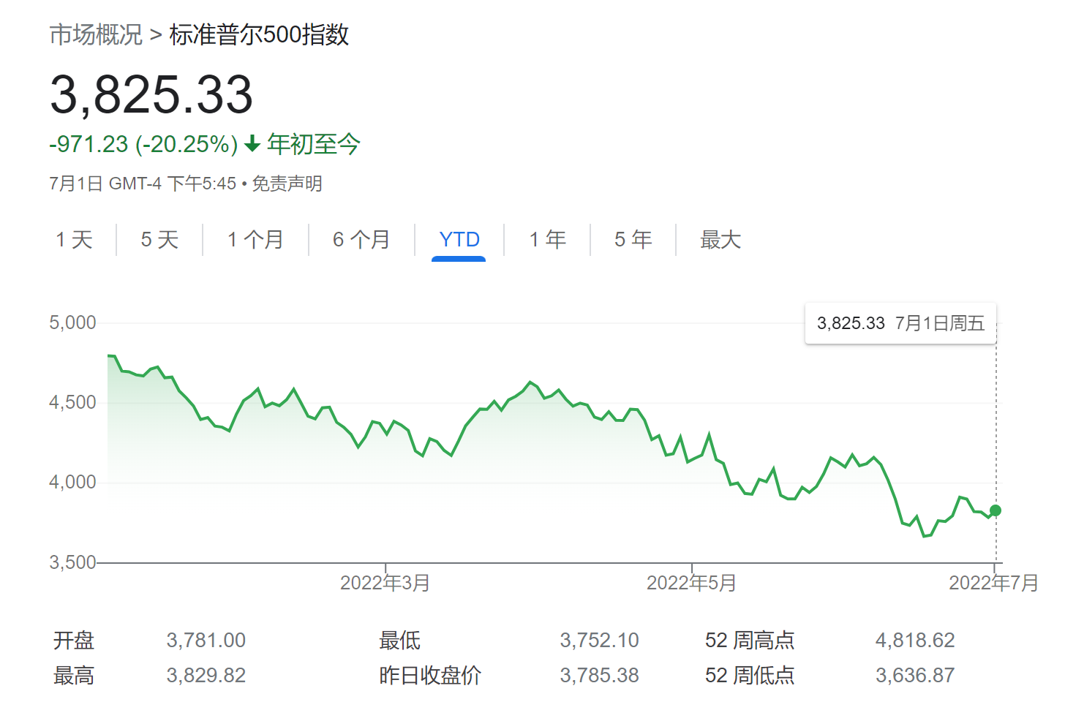Open the 免责声明 disclaimer link
The width and height of the screenshot is (1065, 702).
pyautogui.click(x=287, y=184)
